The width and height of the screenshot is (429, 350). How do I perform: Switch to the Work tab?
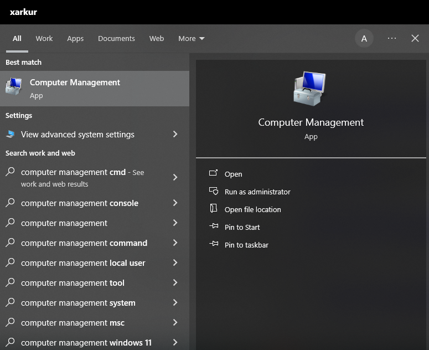pos(44,39)
